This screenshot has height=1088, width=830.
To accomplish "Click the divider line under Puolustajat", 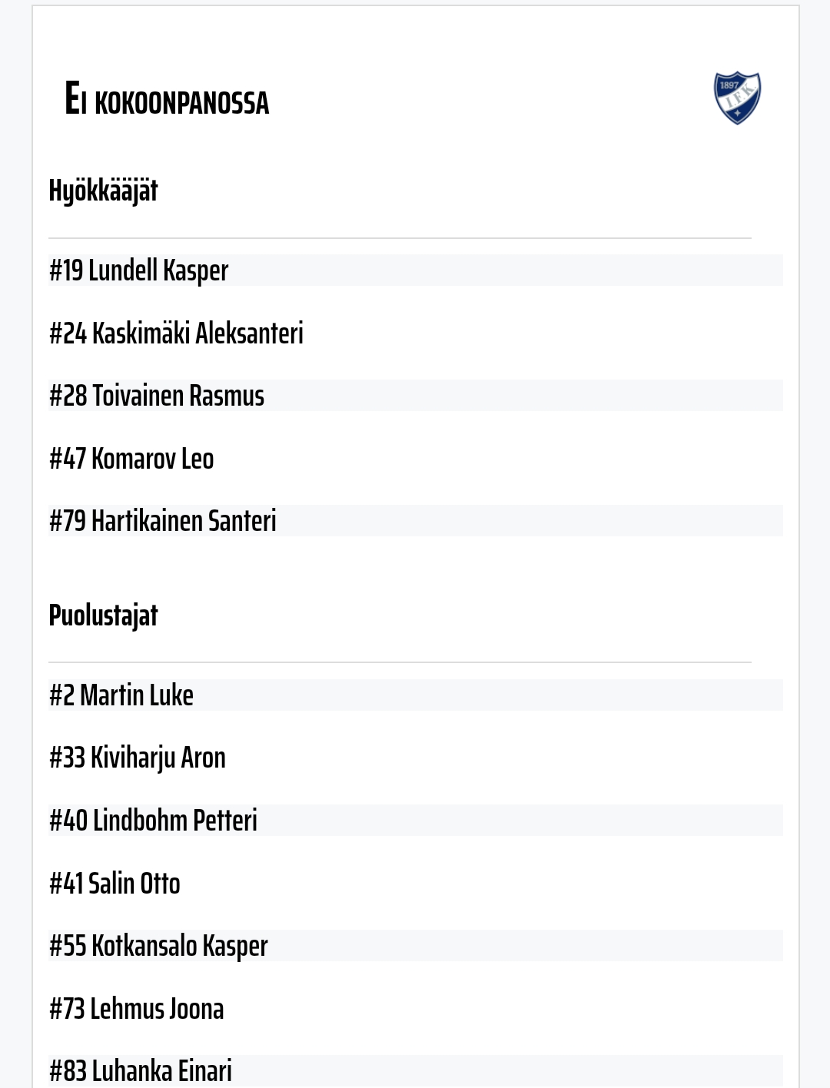I will (400, 662).
